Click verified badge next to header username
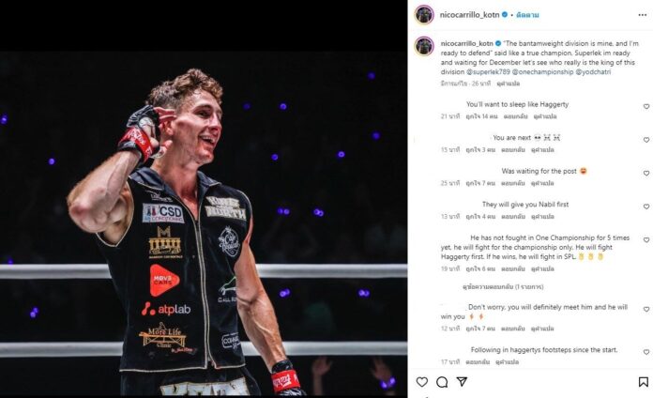Screen dimensions: 653x398 (x=505, y=15)
